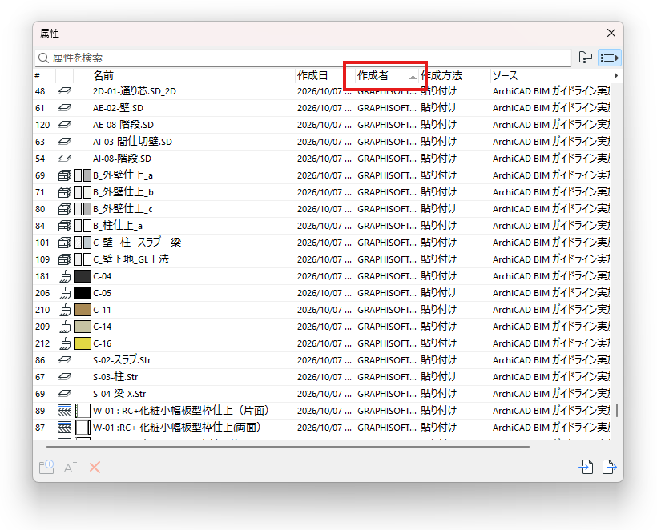This screenshot has height=530, width=657.
Task: Click the fill preview thumbnail of B_柱仕上_a
Action: [83, 226]
